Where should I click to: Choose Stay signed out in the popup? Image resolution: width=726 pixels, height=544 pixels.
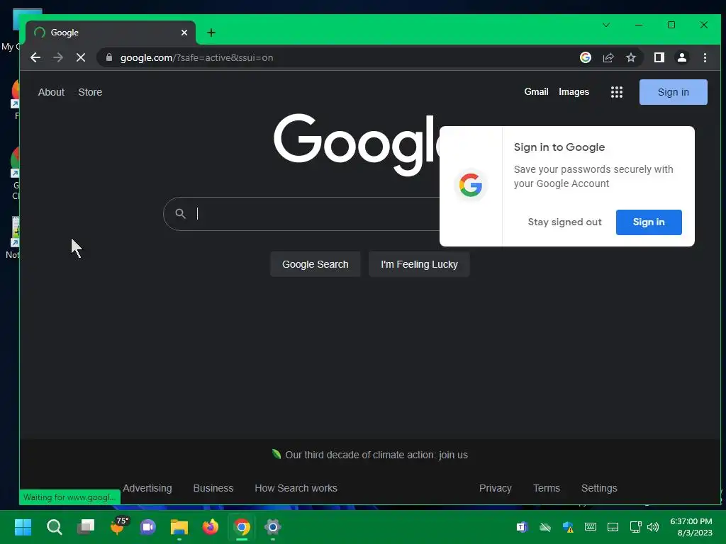coord(564,222)
